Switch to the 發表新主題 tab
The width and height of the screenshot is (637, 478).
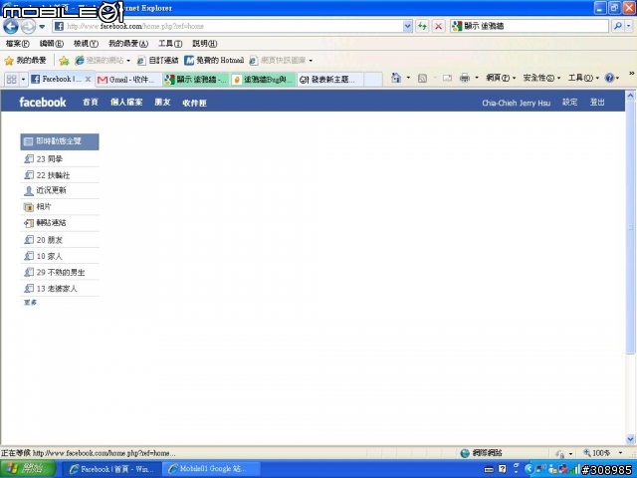pyautogui.click(x=330, y=80)
